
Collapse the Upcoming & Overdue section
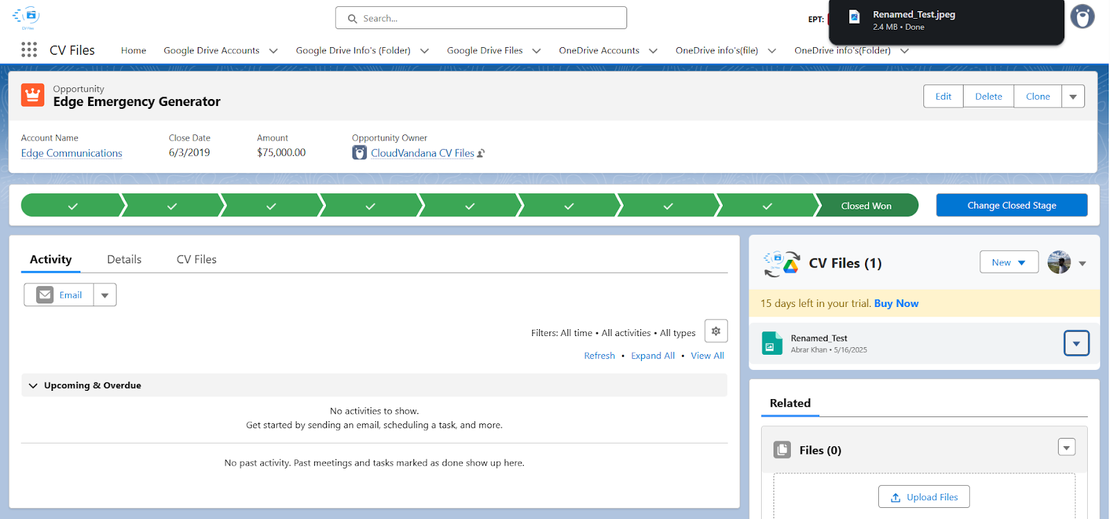tap(33, 385)
